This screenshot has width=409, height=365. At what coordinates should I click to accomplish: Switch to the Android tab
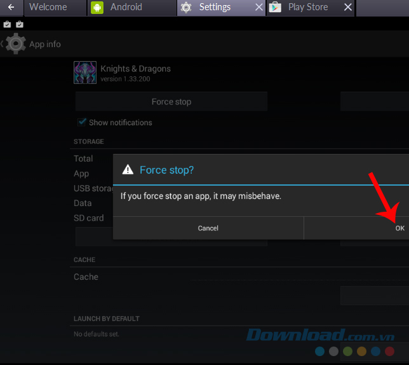(126, 8)
